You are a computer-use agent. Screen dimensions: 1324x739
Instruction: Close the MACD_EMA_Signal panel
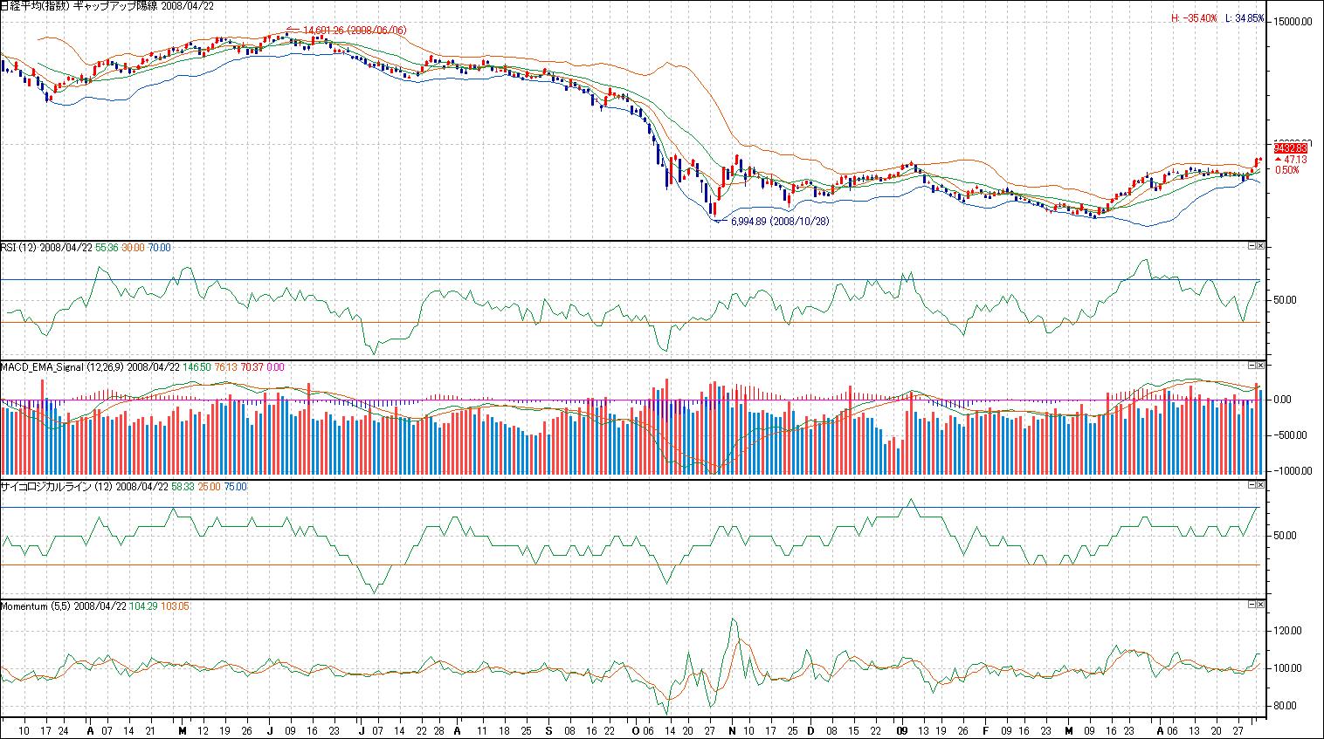point(1260,366)
